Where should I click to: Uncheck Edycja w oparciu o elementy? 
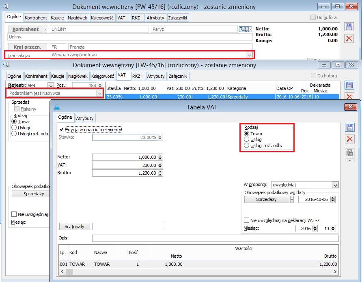[x=62, y=129]
